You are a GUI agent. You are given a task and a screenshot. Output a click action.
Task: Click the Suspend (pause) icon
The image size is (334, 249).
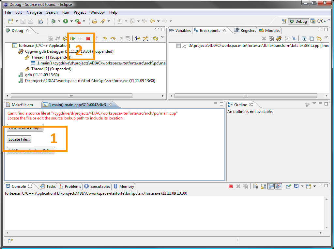coord(80,38)
